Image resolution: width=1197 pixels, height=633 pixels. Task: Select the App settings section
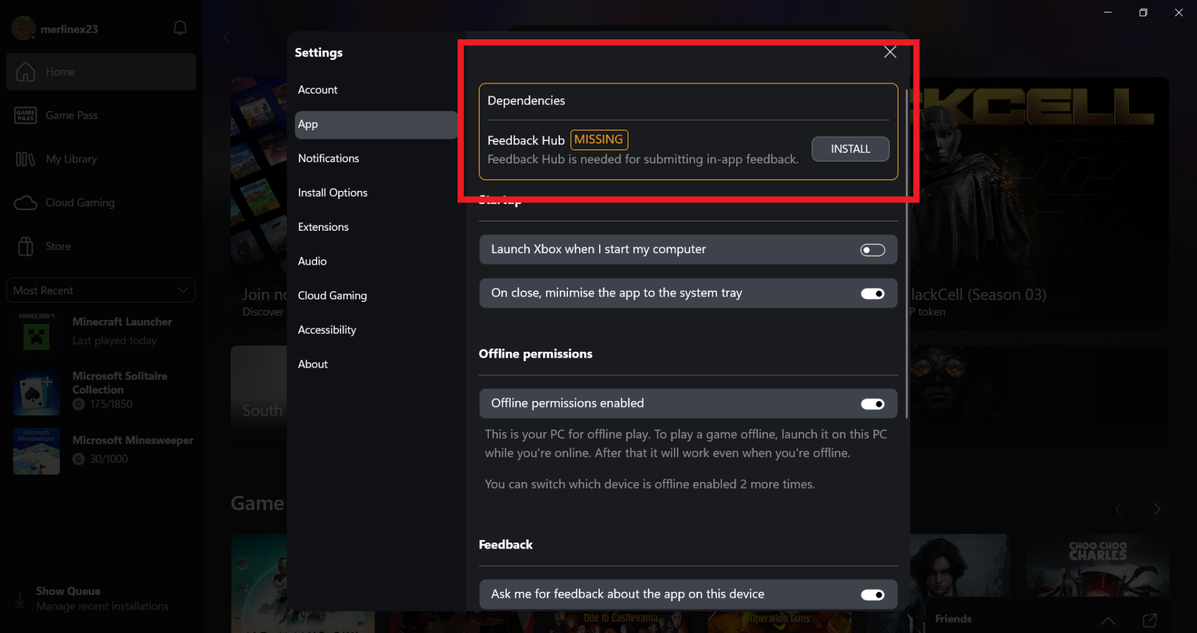pyautogui.click(x=376, y=124)
